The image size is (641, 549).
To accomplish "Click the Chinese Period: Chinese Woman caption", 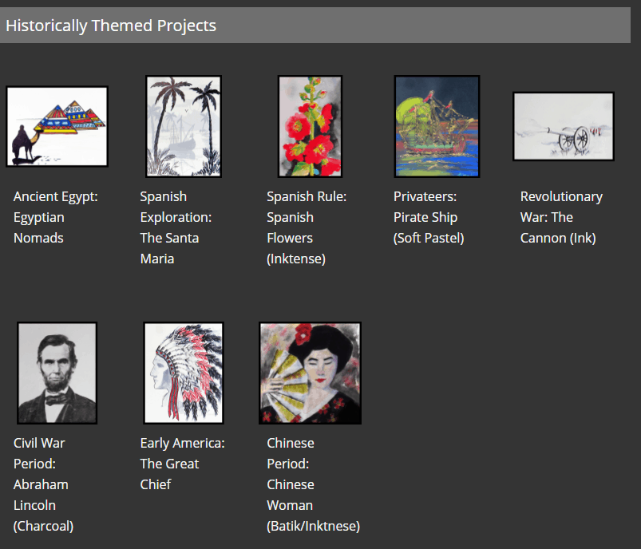I will 313,484.
